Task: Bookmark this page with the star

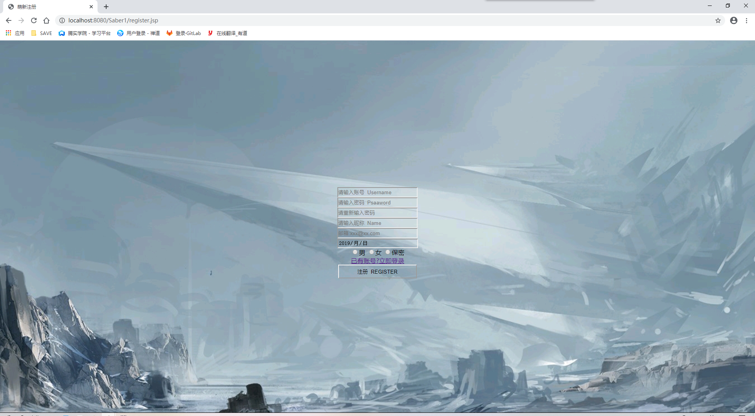Action: [718, 20]
